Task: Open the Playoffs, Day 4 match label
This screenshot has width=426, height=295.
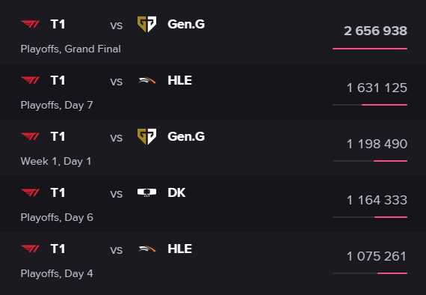Action: point(57,273)
